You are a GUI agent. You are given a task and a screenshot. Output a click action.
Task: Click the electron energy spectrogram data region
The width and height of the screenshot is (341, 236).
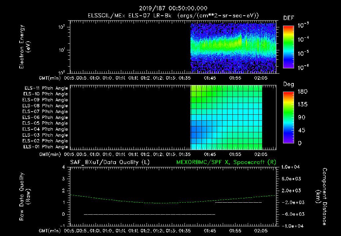tap(233, 48)
